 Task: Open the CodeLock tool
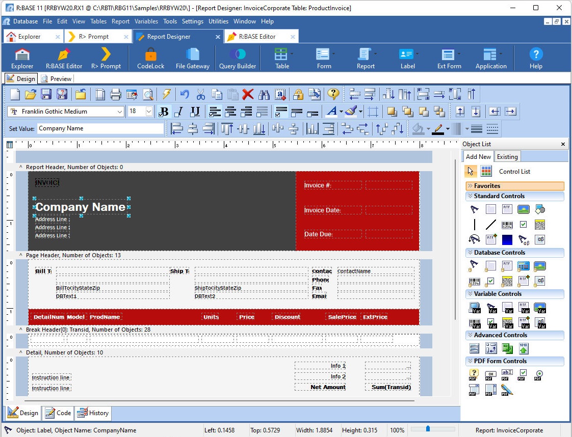[150, 58]
